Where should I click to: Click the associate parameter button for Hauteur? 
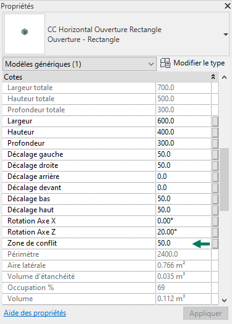point(215,132)
